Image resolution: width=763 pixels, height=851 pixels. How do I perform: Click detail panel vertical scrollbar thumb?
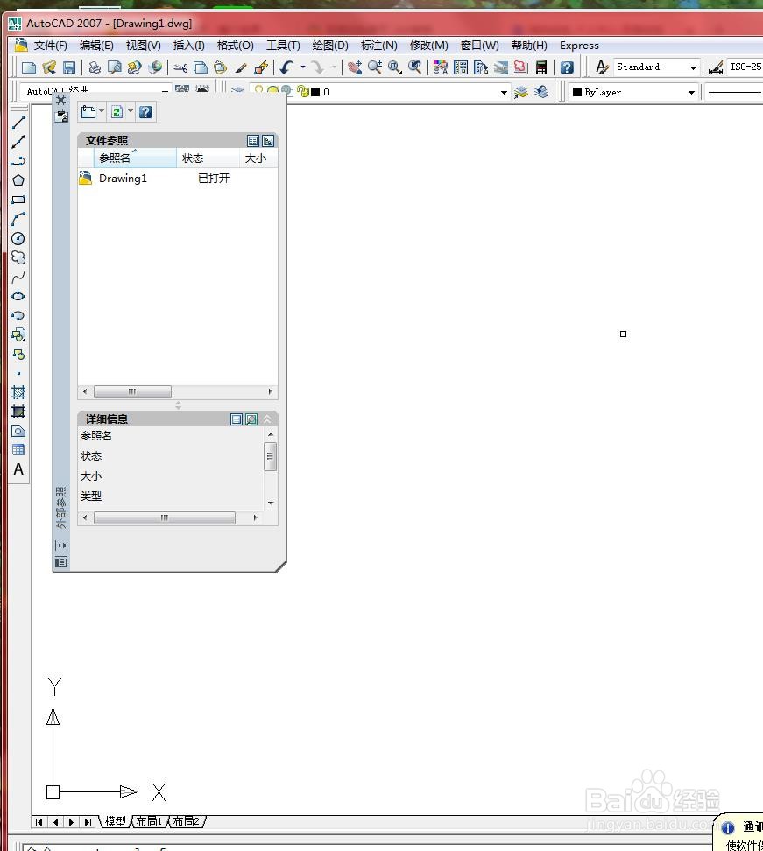tap(270, 456)
